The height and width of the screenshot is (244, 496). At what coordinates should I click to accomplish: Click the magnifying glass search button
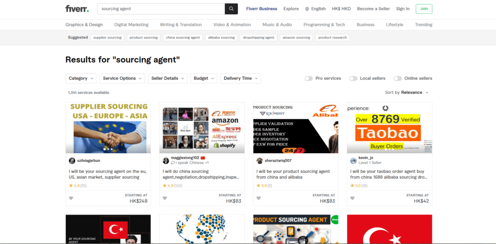232,9
